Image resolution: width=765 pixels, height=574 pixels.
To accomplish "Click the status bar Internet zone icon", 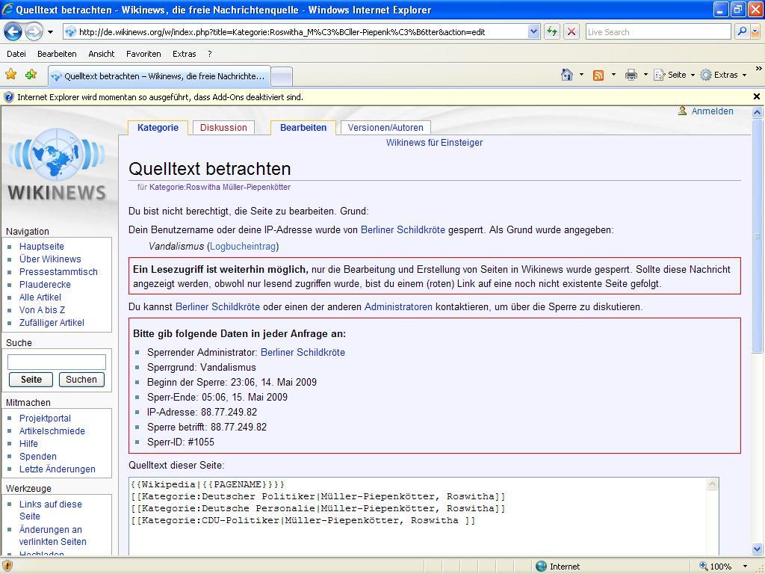I will [541, 567].
